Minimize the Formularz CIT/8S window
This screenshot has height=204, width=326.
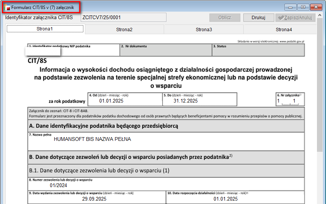click(x=291, y=7)
